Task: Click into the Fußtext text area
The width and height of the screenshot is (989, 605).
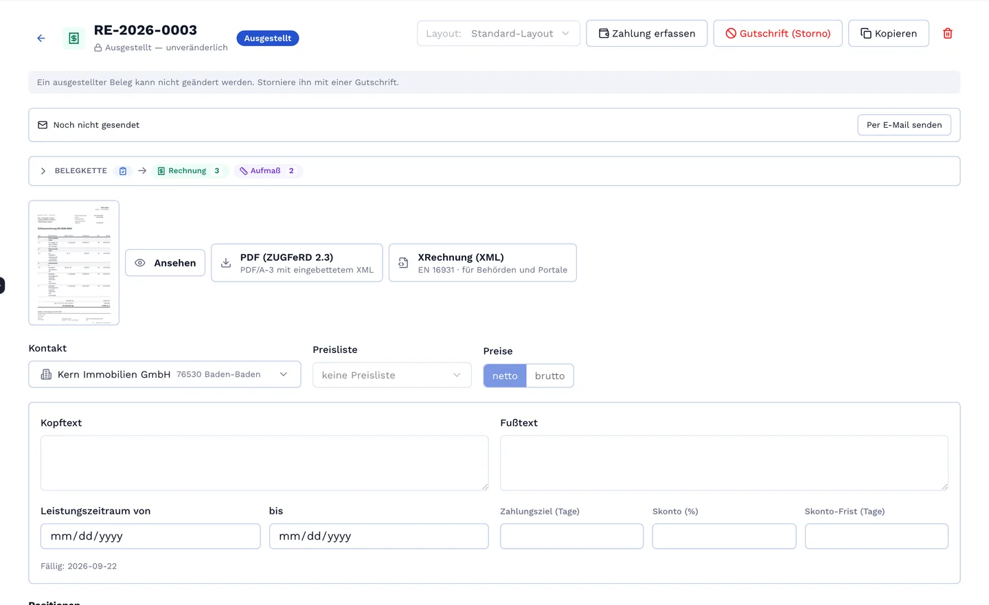Action: 725,463
